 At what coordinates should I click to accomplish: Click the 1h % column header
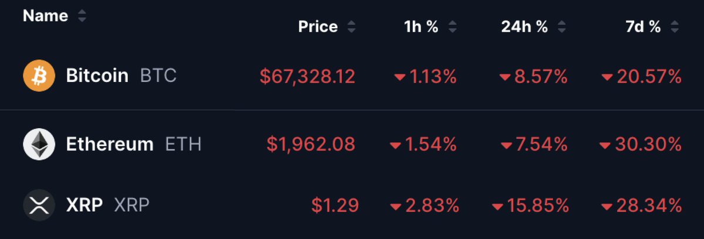pos(421,27)
